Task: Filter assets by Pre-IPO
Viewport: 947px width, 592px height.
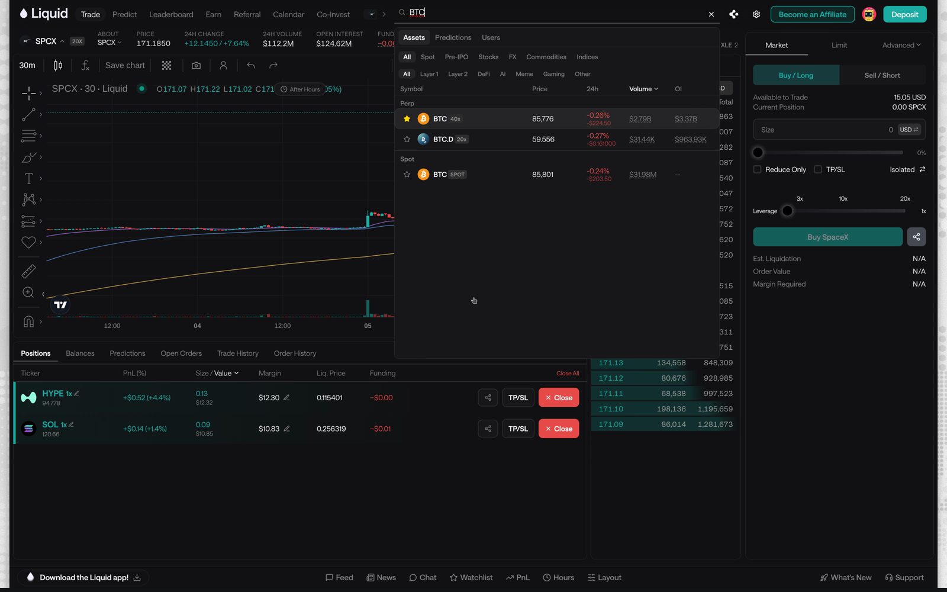Action: 456,57
